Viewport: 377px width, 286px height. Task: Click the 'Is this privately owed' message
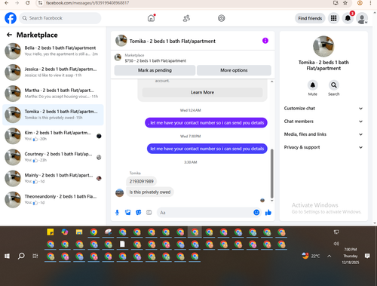tap(150, 192)
